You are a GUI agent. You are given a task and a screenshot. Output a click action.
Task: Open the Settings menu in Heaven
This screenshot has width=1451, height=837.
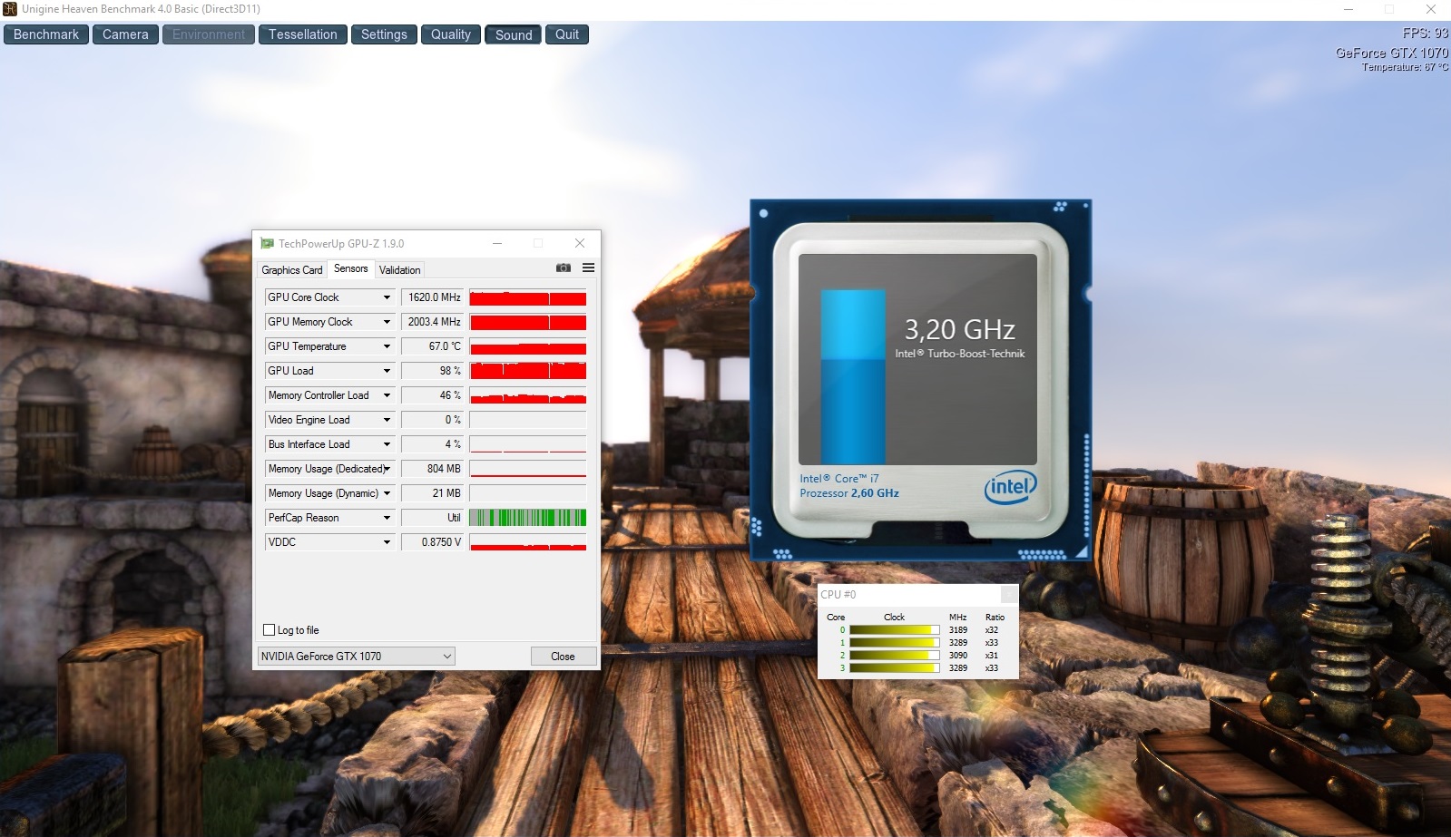(384, 34)
